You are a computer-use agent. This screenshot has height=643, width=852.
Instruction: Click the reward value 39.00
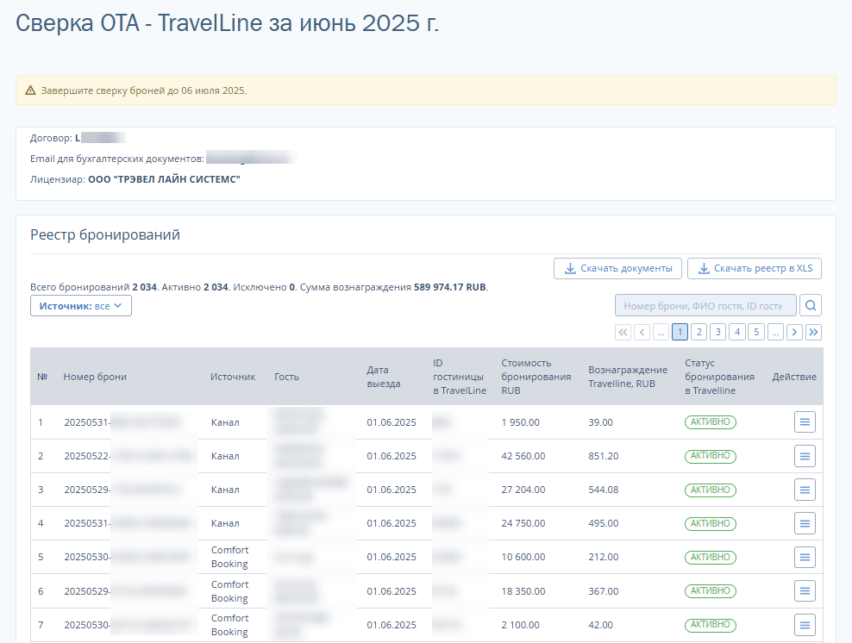click(600, 422)
